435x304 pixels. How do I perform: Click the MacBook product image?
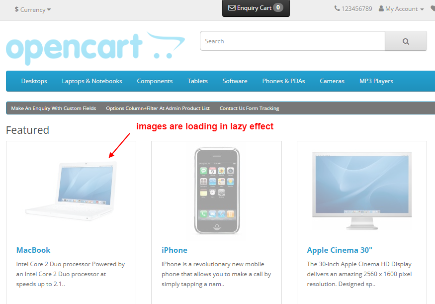coord(71,191)
